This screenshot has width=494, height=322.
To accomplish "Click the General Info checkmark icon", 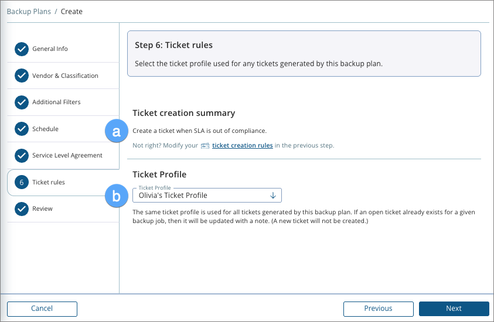I will [x=22, y=49].
